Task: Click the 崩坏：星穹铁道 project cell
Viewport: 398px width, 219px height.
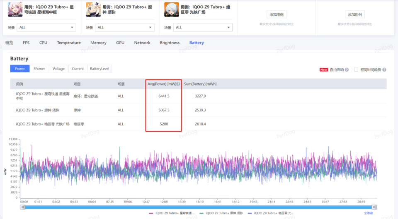Action: click(x=85, y=96)
